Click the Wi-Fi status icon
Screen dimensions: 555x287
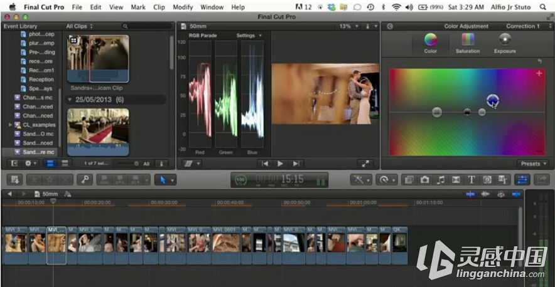396,7
